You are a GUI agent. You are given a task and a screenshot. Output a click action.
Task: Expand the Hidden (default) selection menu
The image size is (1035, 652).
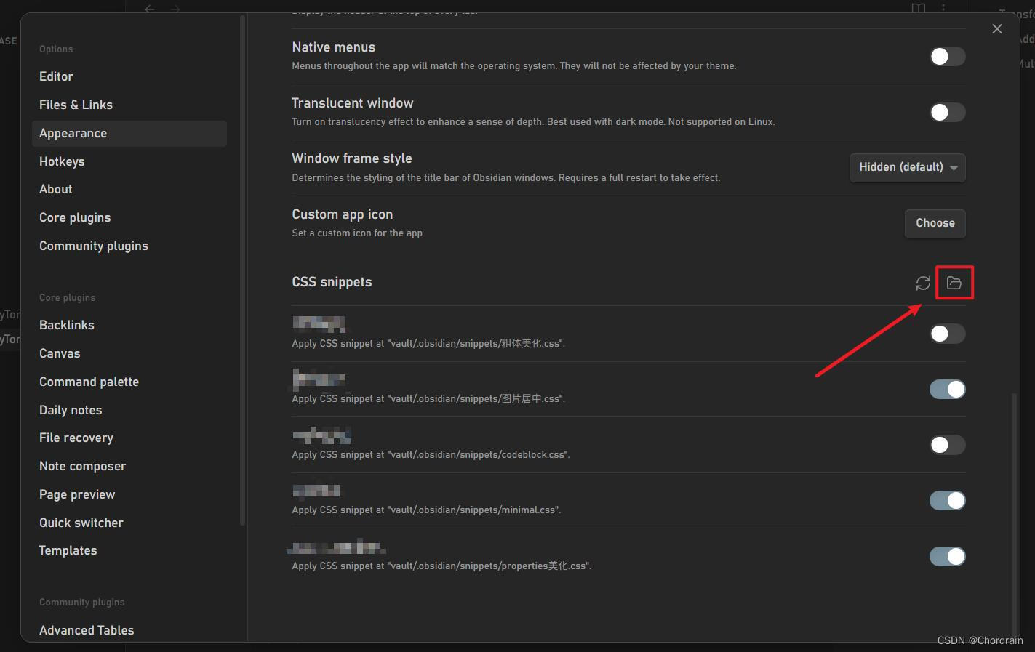907,167
